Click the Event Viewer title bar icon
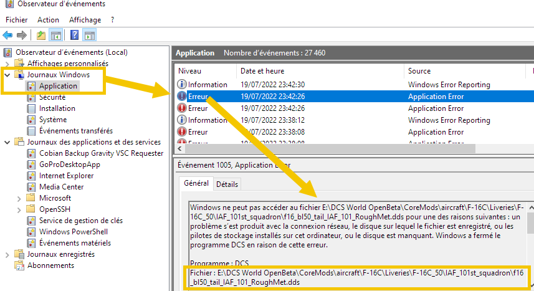This screenshot has height=291, width=534. (x=9, y=4)
